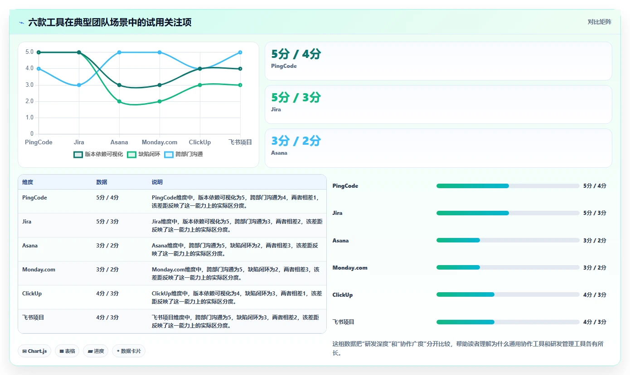Toggle the "缺陷闭环" legend swatch
This screenshot has height=375, width=630.
tap(132, 154)
